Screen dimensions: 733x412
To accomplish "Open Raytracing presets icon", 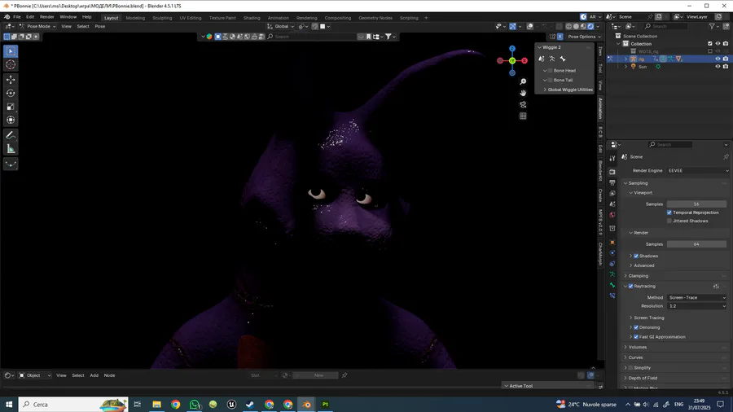I will tap(716, 287).
